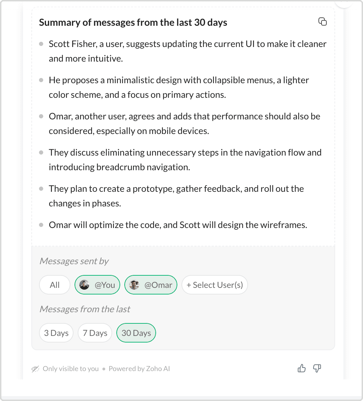Viewport: 363px width, 401px height.
Task: Click the bullet about breadcrumb navigation
Action: point(185,160)
